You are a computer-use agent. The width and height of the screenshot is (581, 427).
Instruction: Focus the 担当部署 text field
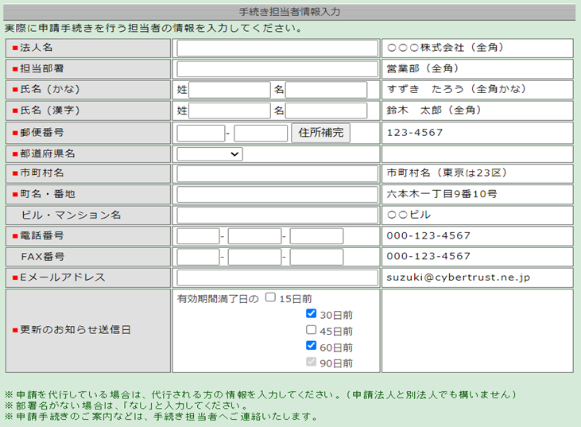(277, 69)
